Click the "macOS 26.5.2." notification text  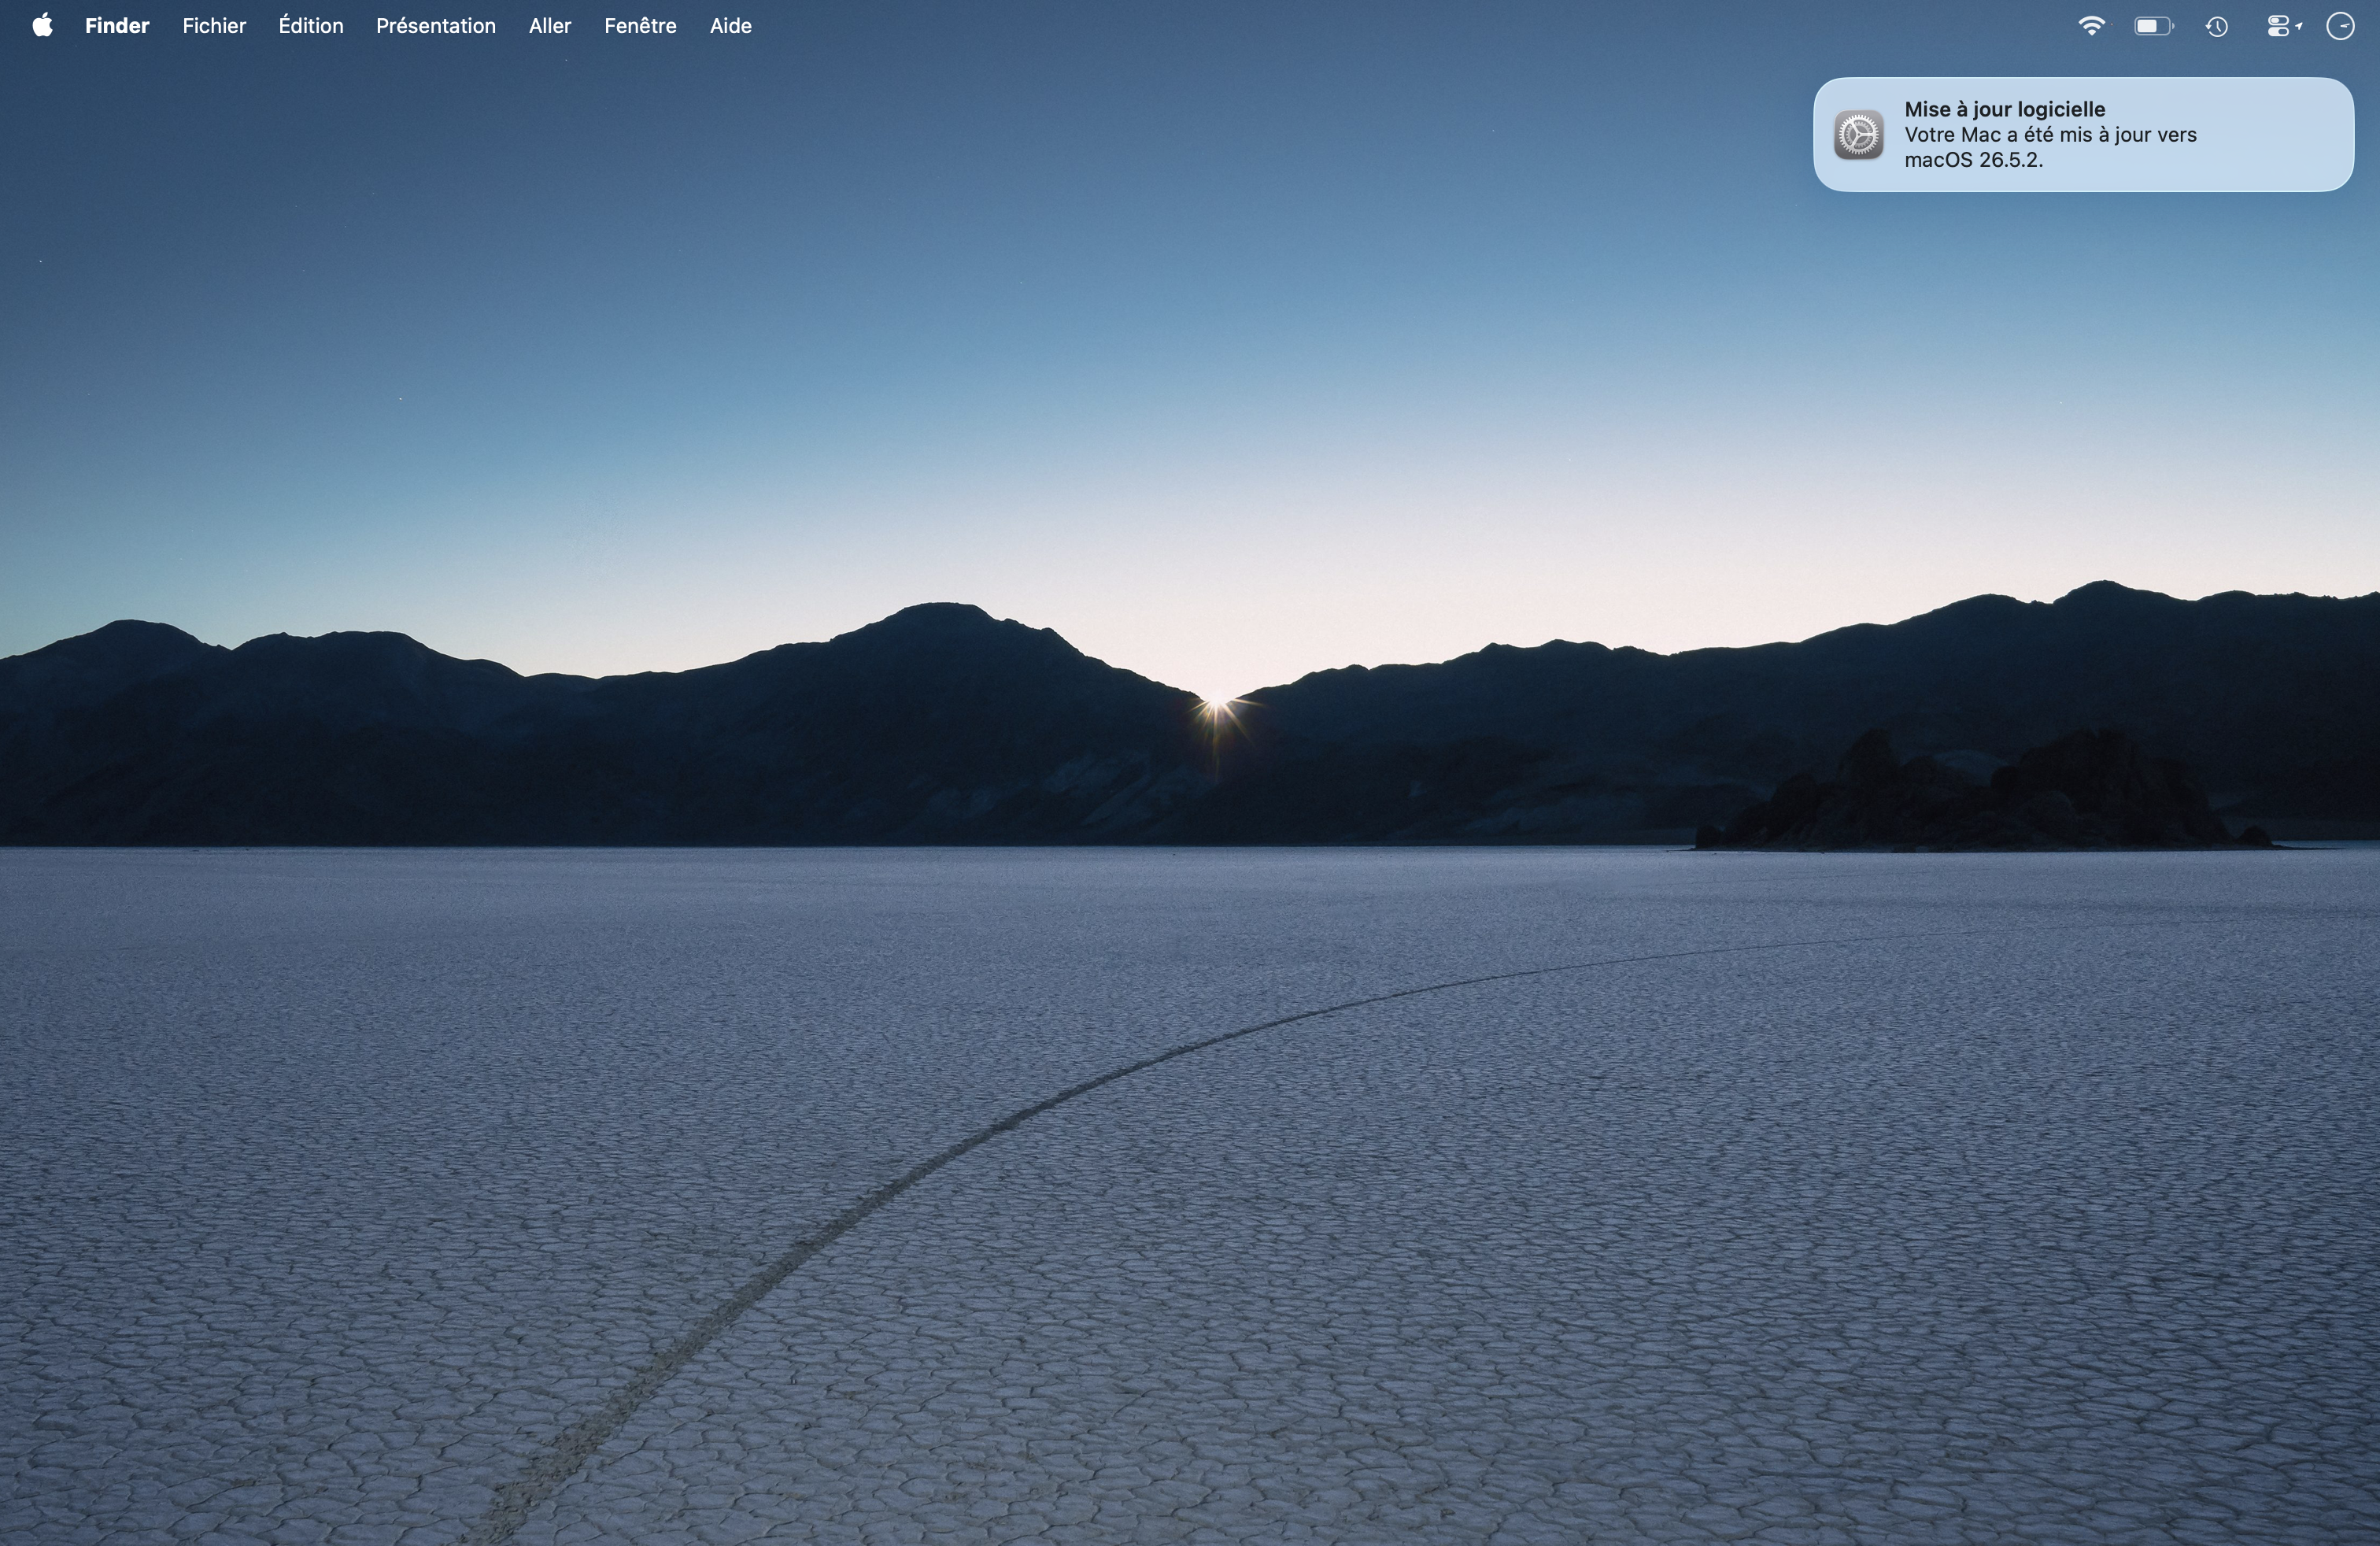click(1973, 160)
